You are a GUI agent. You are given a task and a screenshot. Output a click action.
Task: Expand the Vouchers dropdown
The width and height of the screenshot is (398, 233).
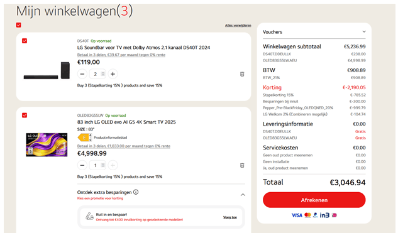pyautogui.click(x=364, y=31)
